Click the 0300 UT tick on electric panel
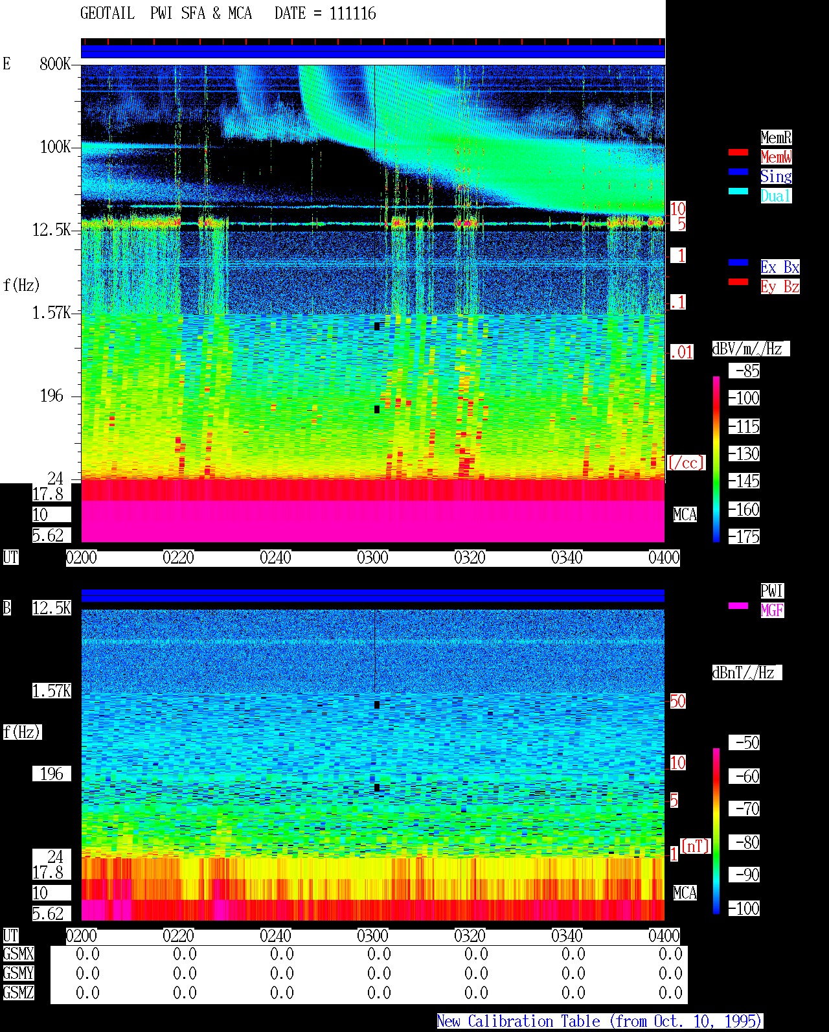The height and width of the screenshot is (1032, 829). (x=373, y=558)
